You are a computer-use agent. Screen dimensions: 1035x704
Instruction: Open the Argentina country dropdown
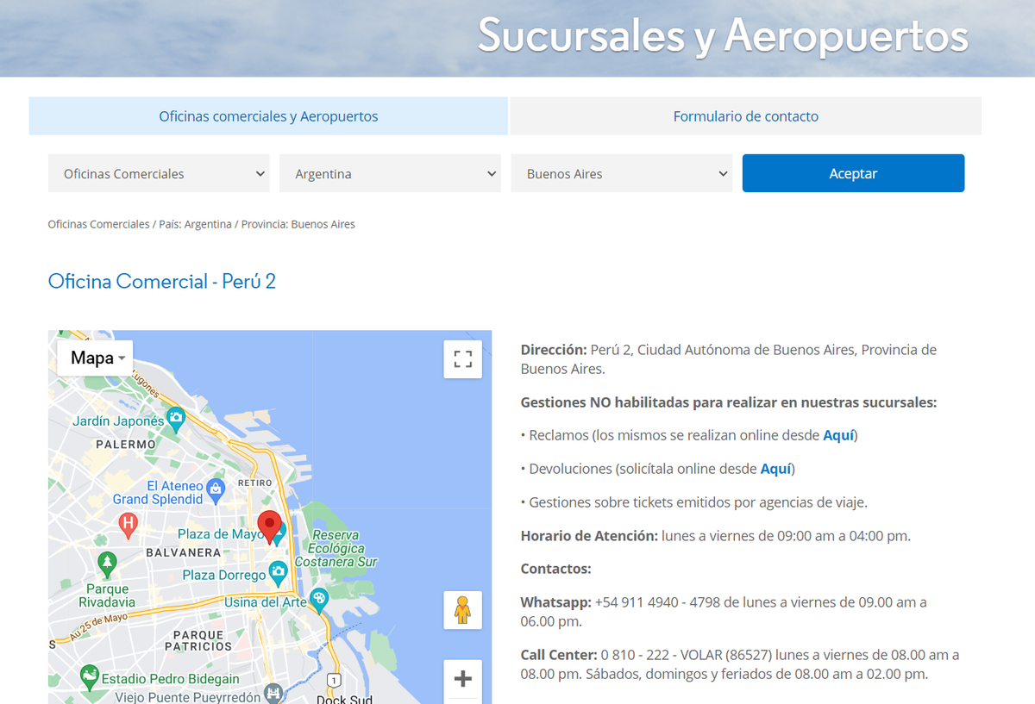click(x=390, y=173)
